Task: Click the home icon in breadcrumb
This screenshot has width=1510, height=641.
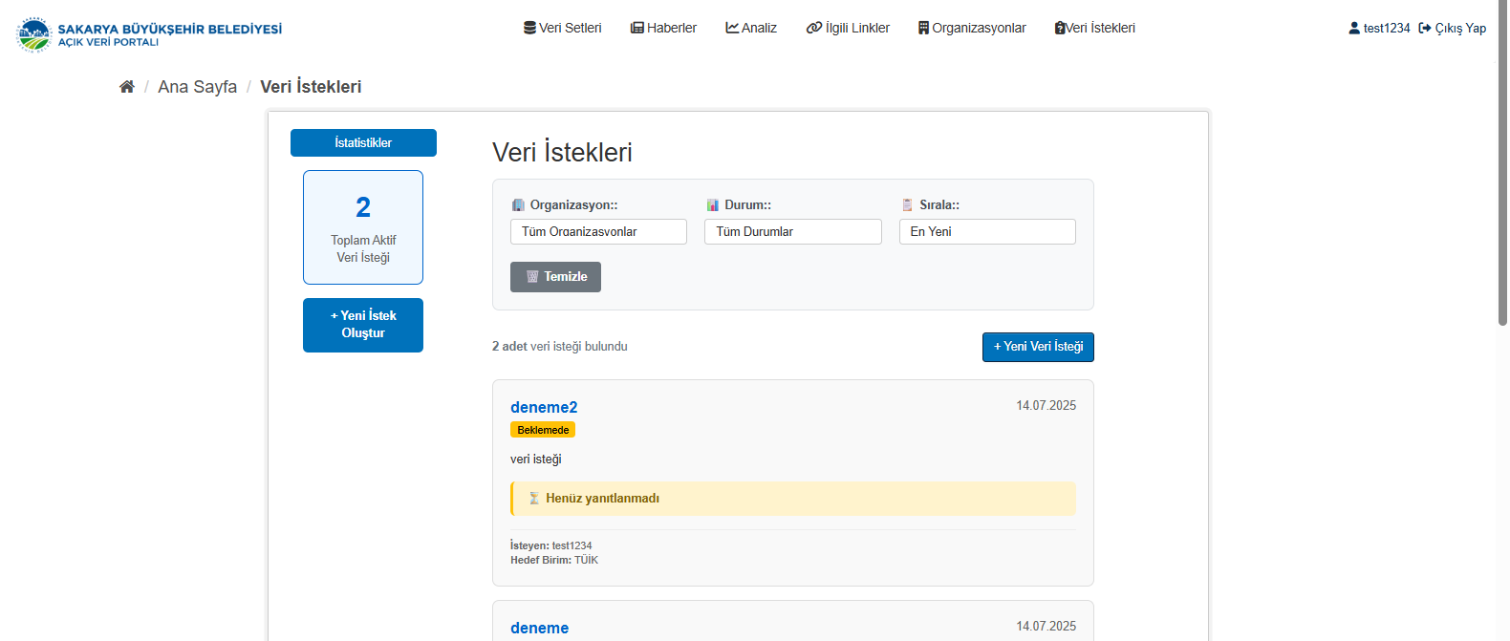Action: coord(126,87)
